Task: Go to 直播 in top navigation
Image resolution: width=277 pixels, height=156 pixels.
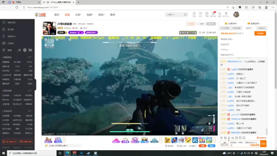Action: tap(67, 15)
